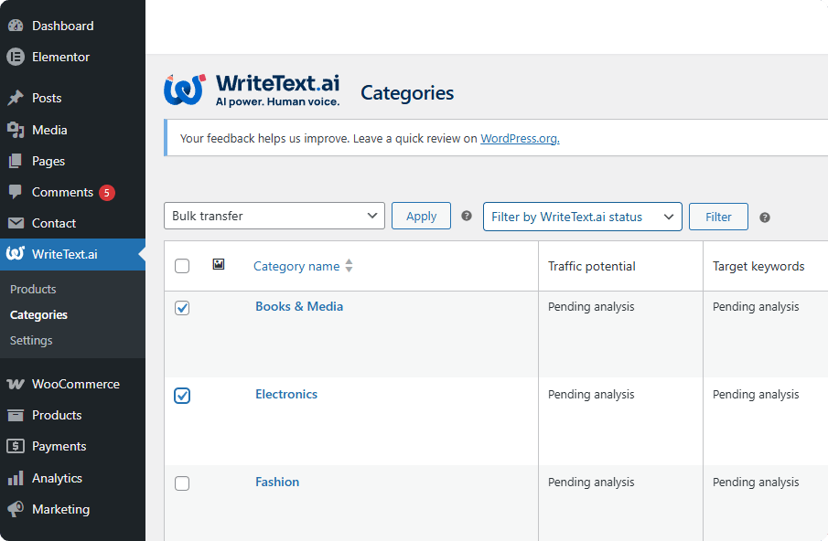Click Fashion Traffic potential Pending analysis cell
828x541 pixels.
591,482
